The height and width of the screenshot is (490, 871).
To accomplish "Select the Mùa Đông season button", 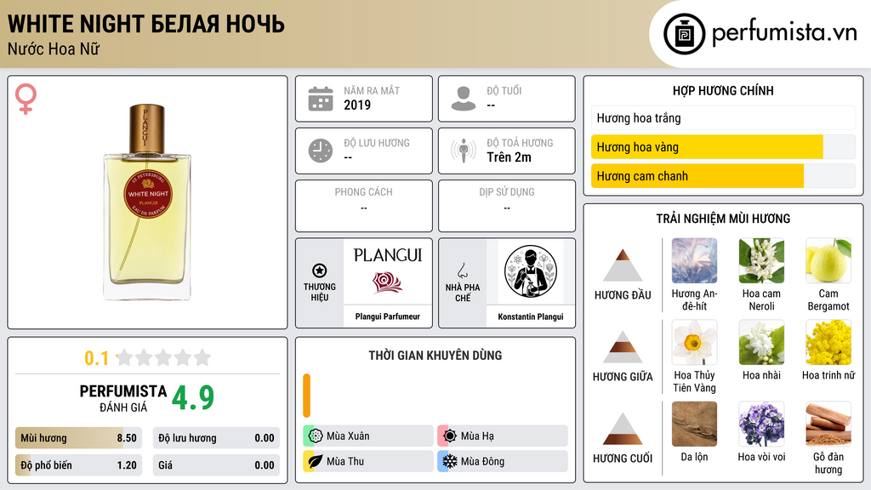I will click(x=503, y=461).
